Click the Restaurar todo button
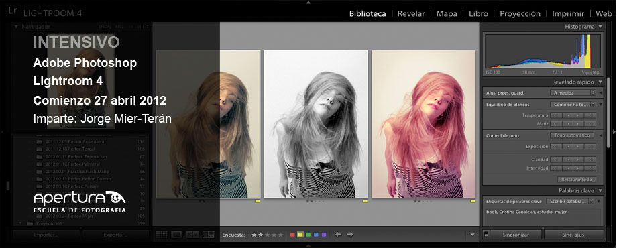Viewport: 617px width, 248px height. 576,180
